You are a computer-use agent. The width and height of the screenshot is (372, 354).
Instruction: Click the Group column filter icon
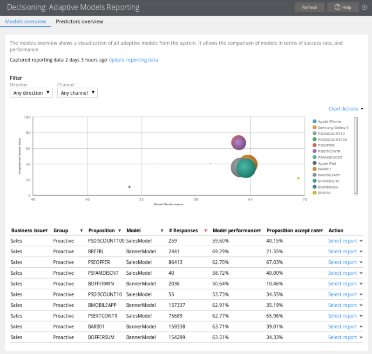coord(81,231)
